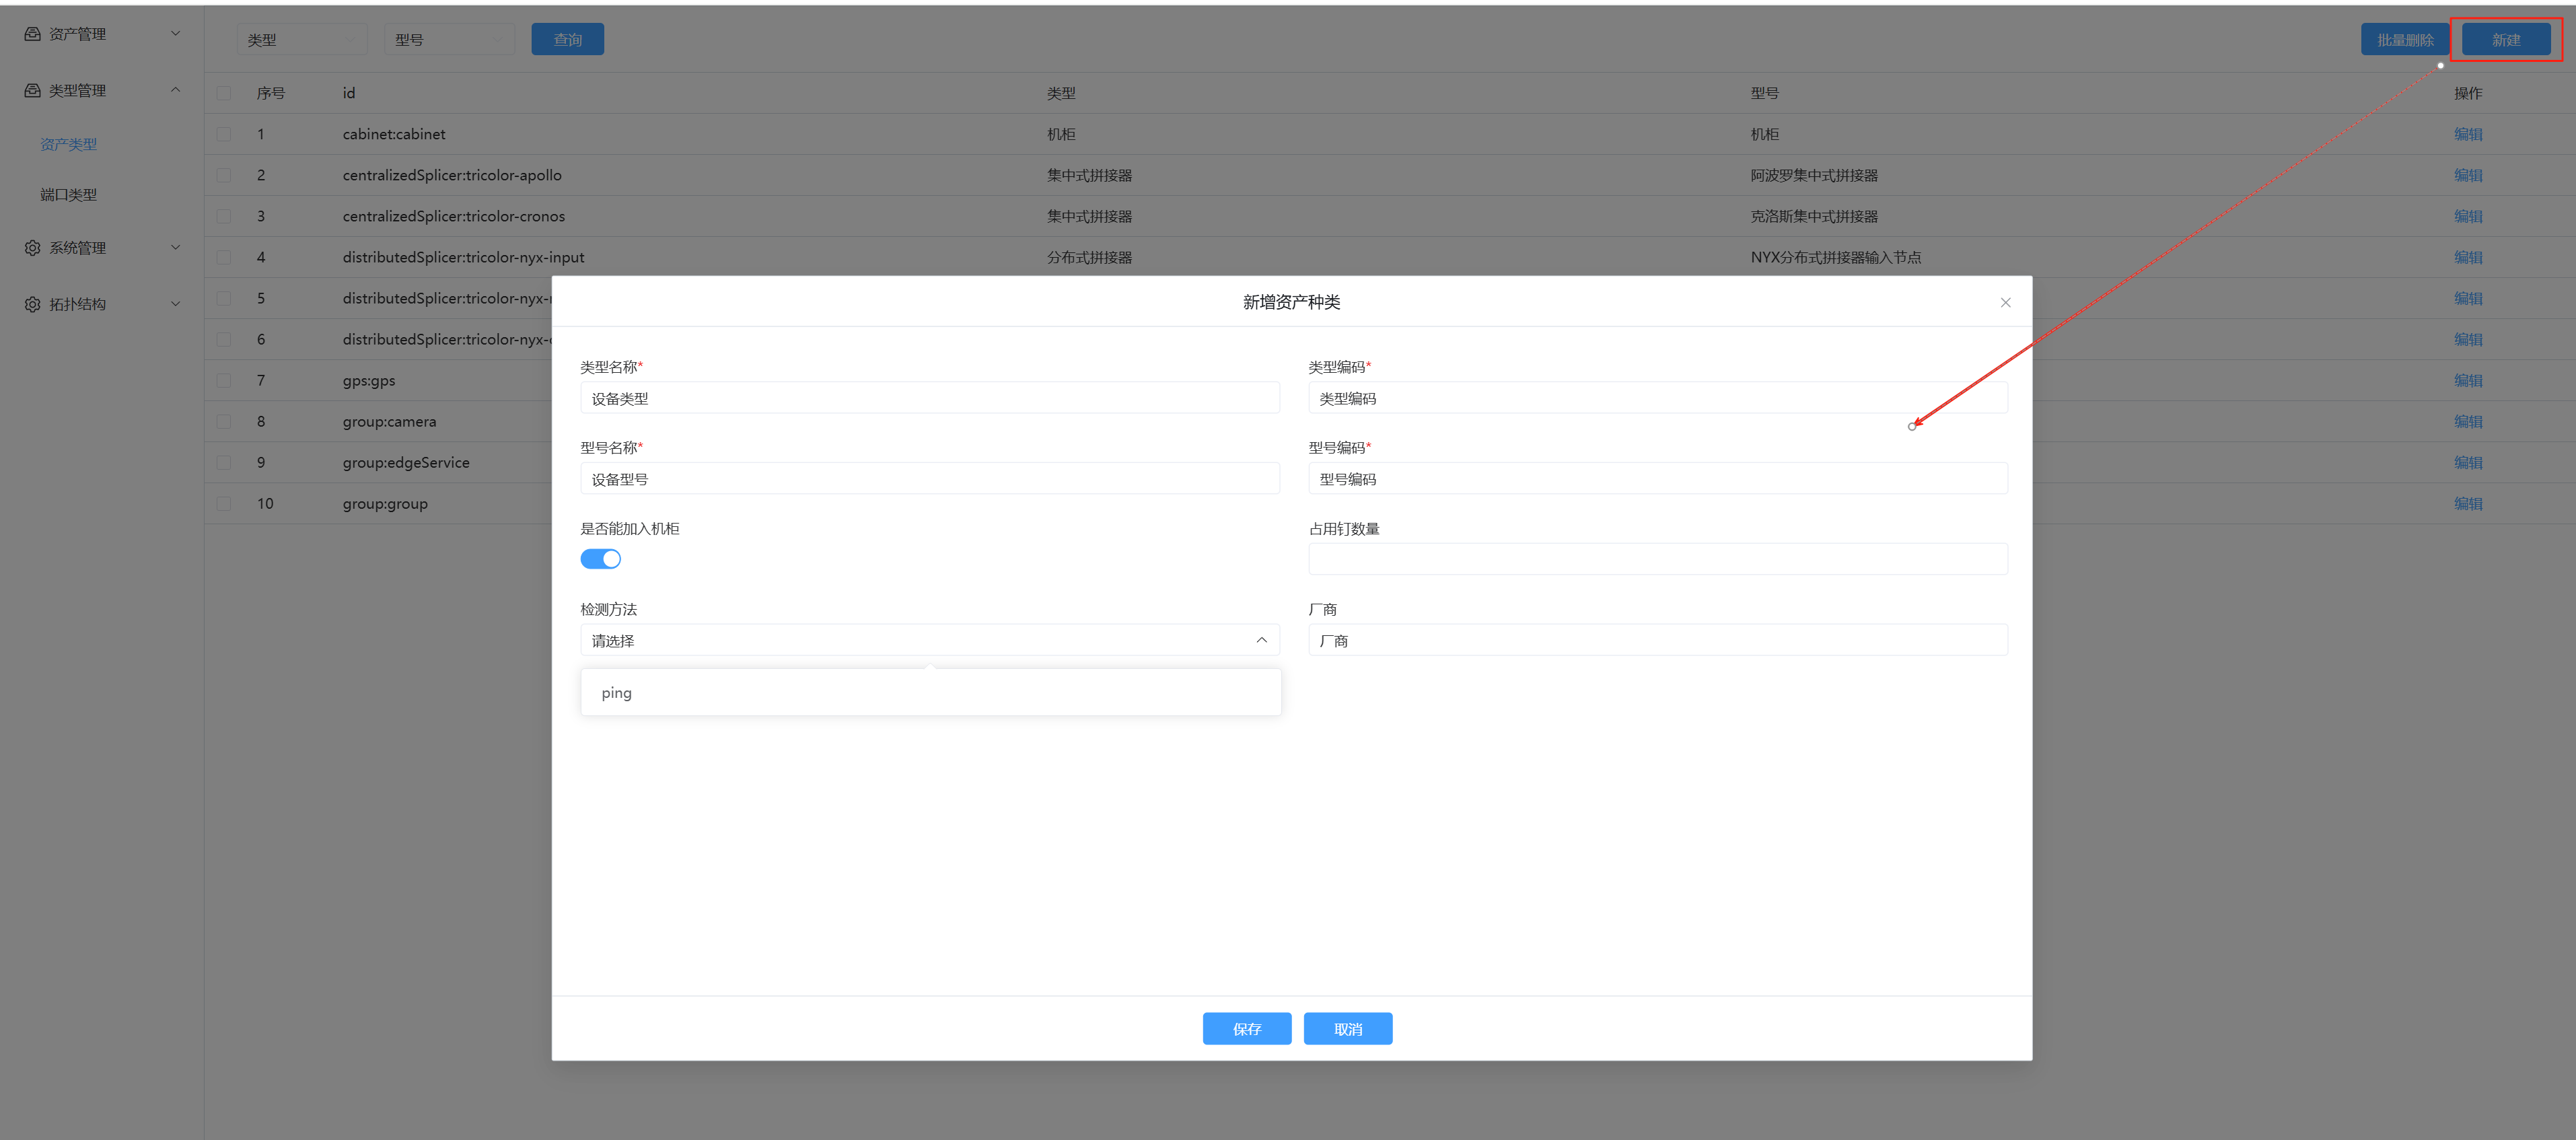Click the 分布式拼接器 type cell

pyautogui.click(x=1089, y=257)
